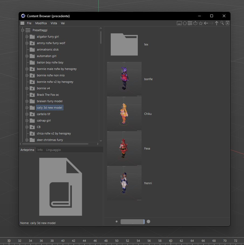Click the Cinema 4D logo in the title bar
Image resolution: width=244 pixels, height=245 pixels.
(23, 16)
